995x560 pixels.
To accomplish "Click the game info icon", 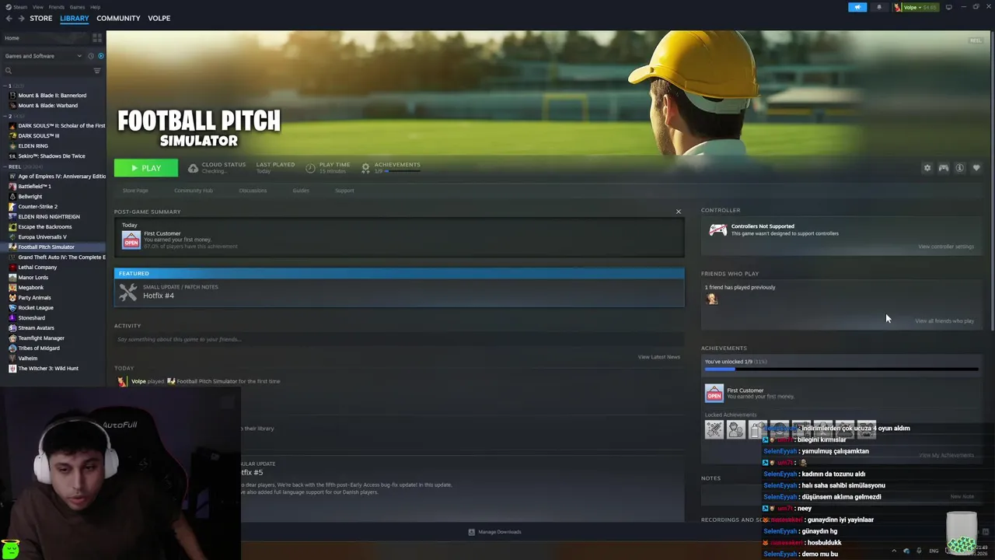I will pyautogui.click(x=959, y=168).
